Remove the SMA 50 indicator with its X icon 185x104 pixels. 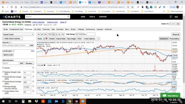click(x=33, y=77)
